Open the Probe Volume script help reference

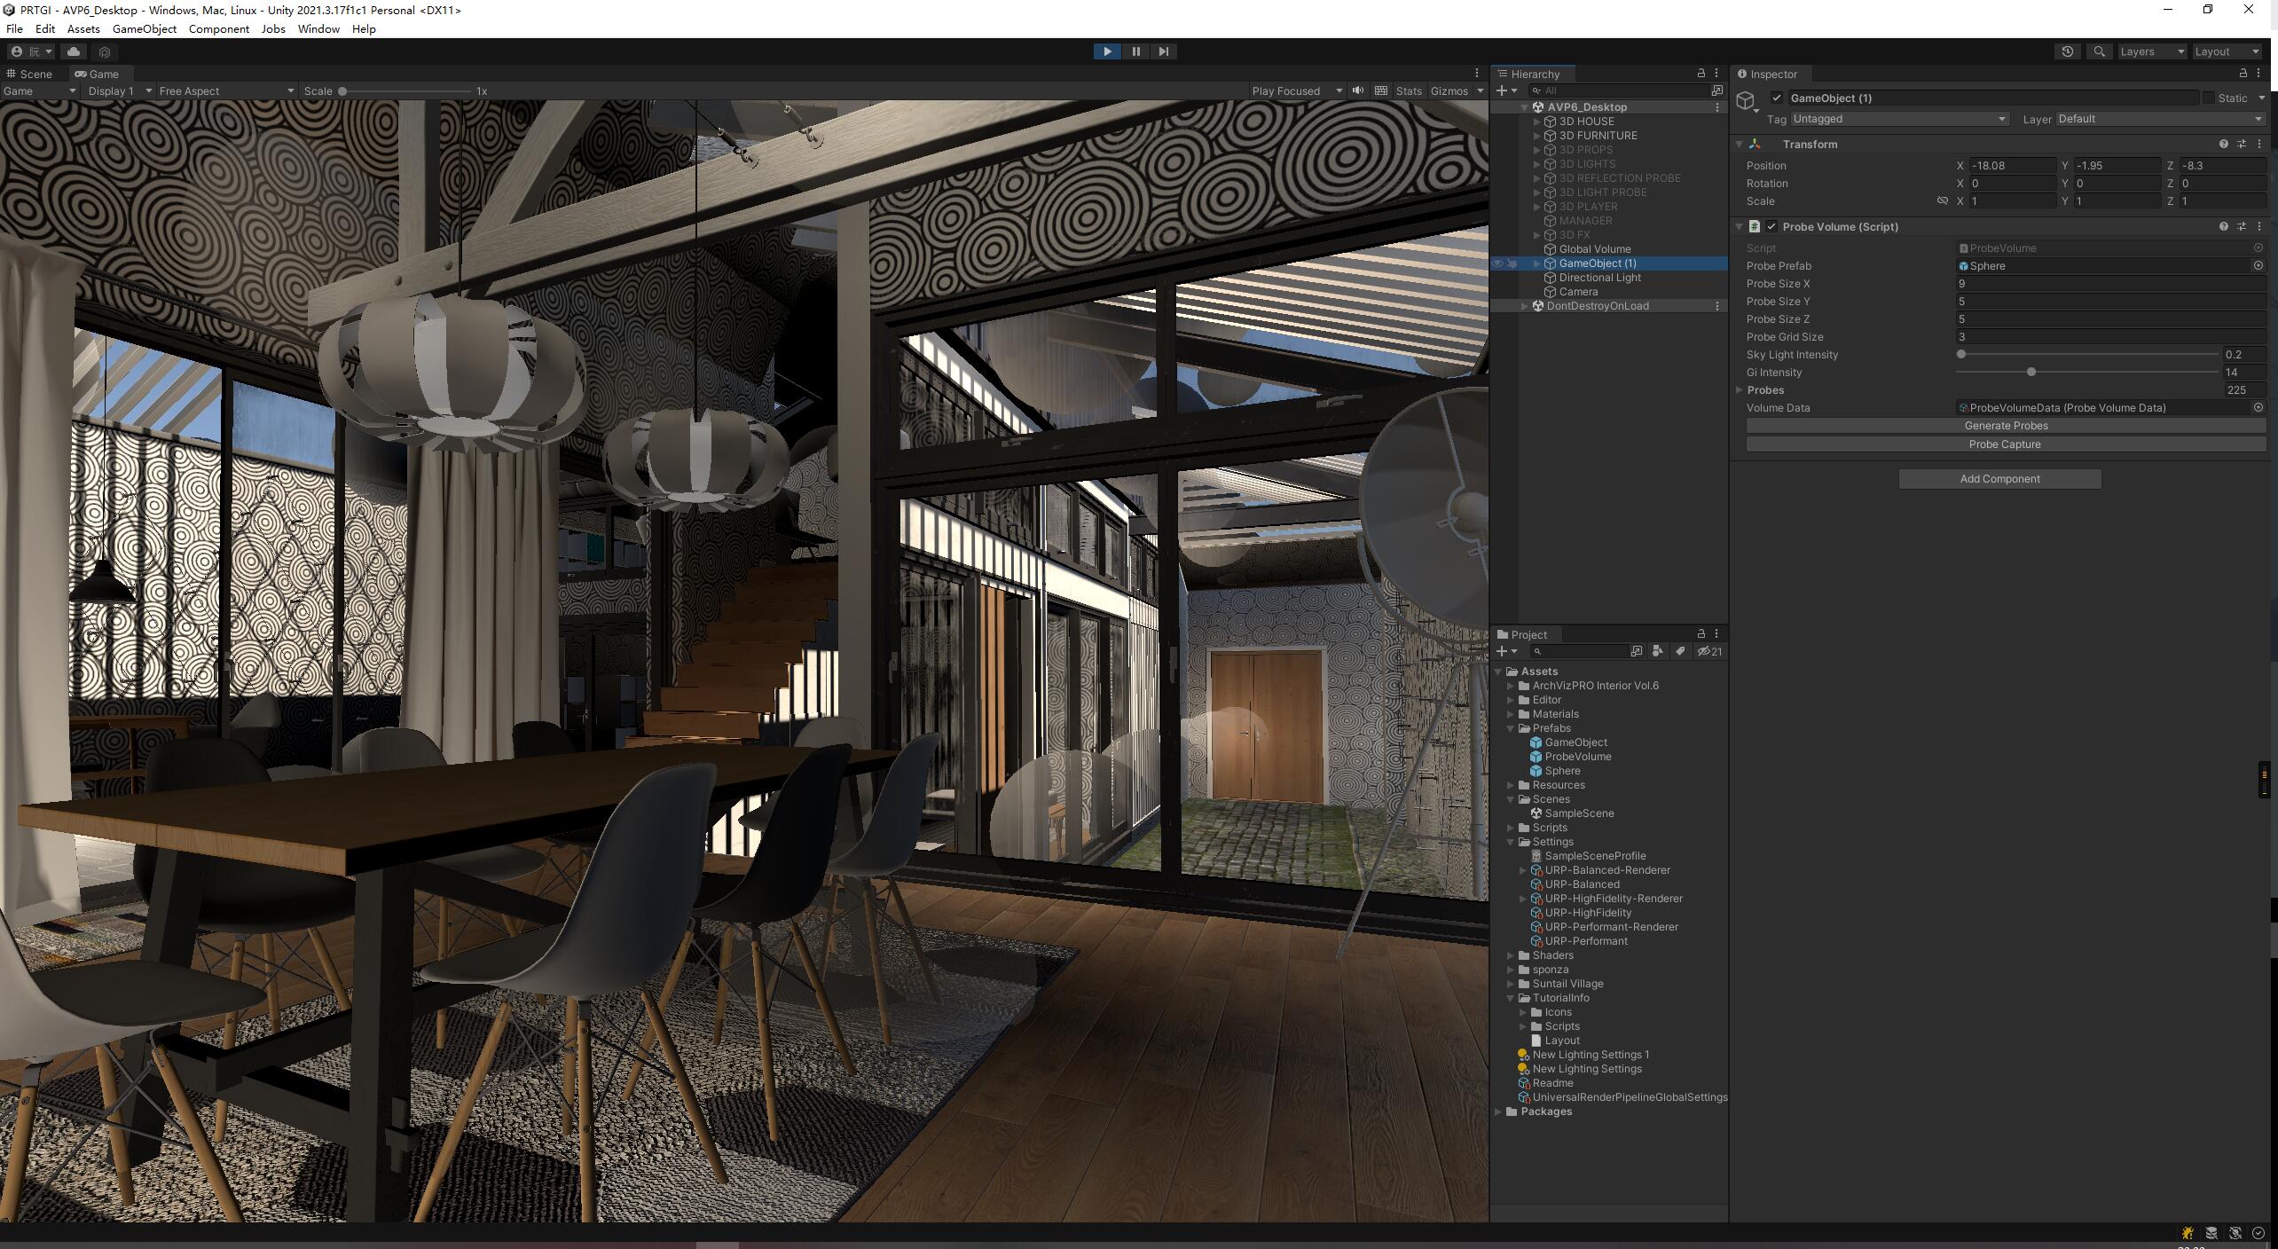tap(2223, 226)
